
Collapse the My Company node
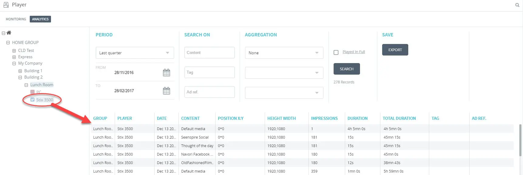click(14, 64)
